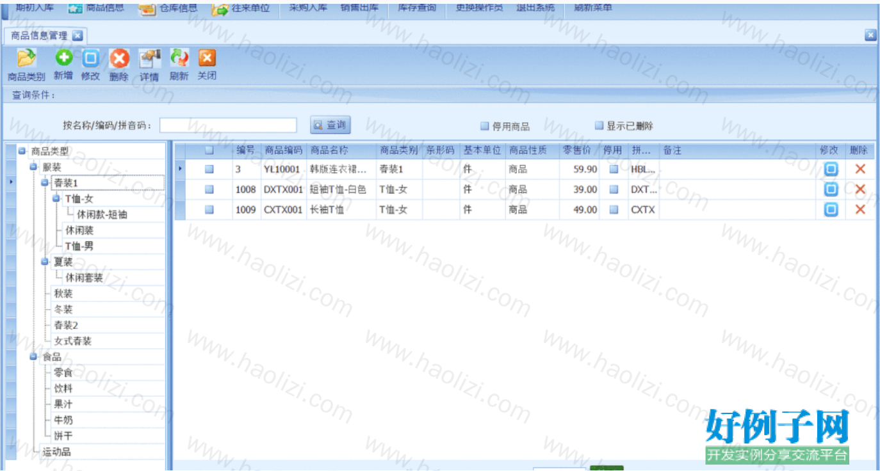This screenshot has width=880, height=471.
Task: Toggle 停用 checkbox for 韩版连衣裙 row
Action: (x=614, y=170)
